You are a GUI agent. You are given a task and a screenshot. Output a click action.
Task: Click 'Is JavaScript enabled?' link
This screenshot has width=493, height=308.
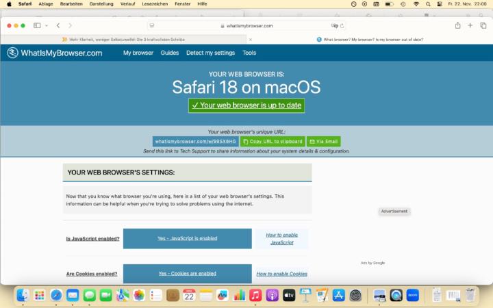[92, 239]
